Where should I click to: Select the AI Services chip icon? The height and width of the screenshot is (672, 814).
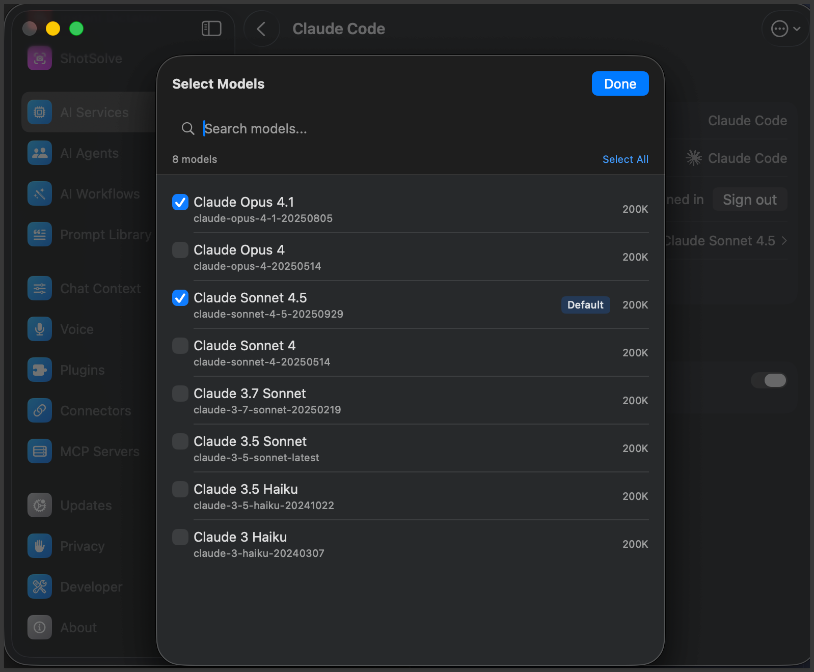[40, 112]
